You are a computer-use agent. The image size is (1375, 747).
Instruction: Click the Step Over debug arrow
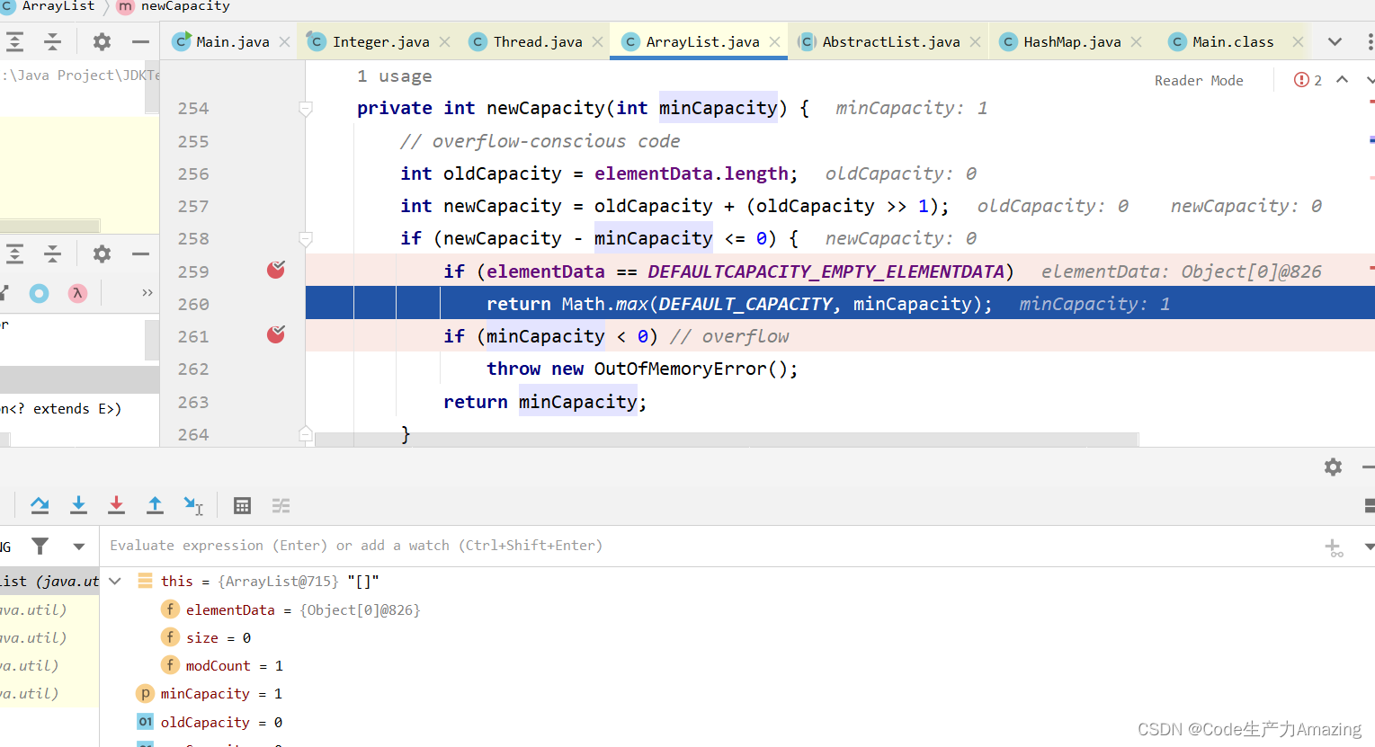coord(40,505)
